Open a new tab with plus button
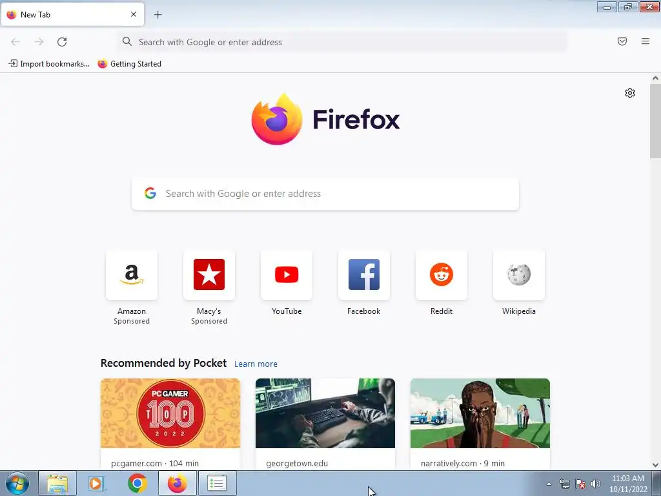The width and height of the screenshot is (661, 496). coord(158,15)
